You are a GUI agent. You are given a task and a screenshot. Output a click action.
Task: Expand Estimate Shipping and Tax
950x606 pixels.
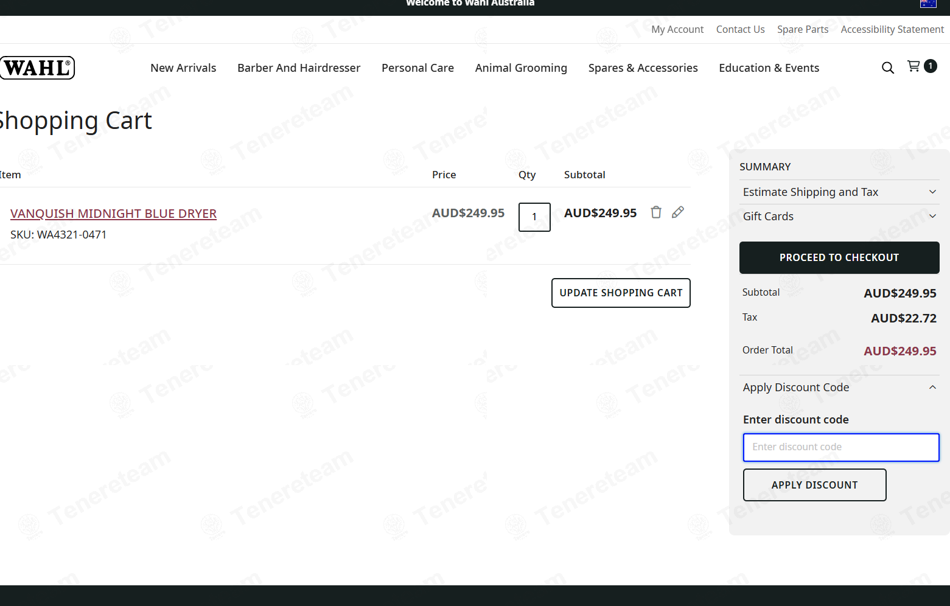pyautogui.click(x=839, y=192)
